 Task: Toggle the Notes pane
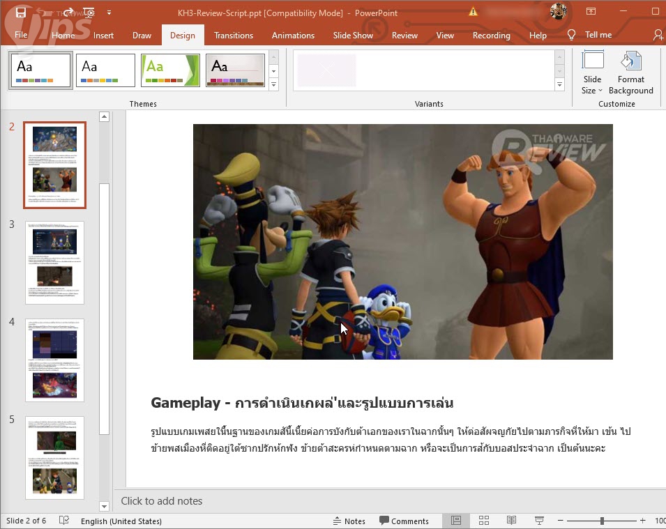(x=349, y=521)
